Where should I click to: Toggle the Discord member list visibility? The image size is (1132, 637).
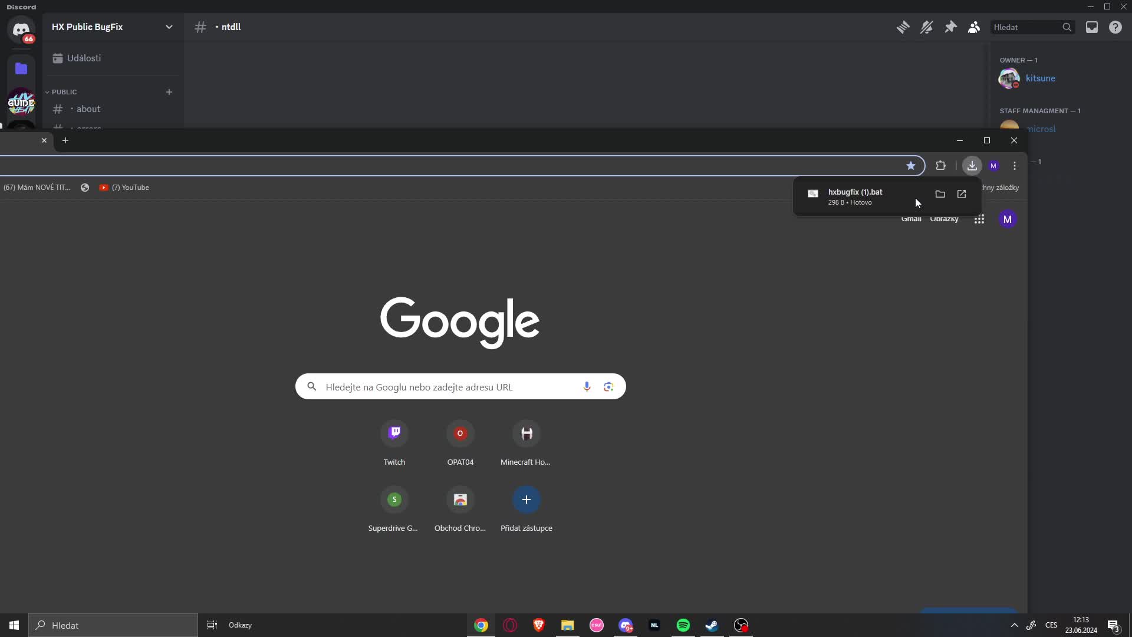pos(974,27)
